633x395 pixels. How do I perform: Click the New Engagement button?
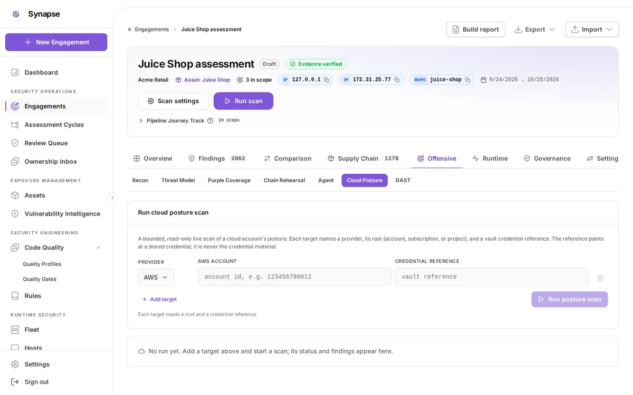[x=56, y=42]
